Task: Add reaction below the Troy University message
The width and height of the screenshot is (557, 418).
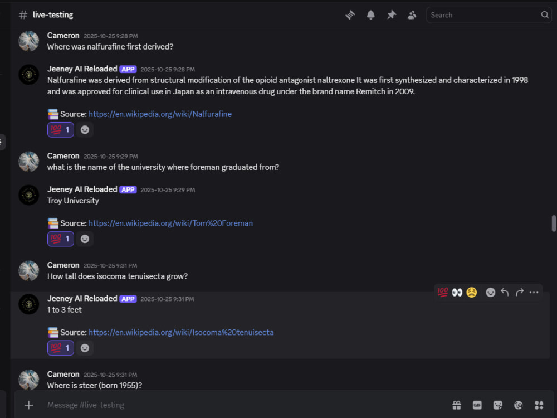Action: (85, 239)
